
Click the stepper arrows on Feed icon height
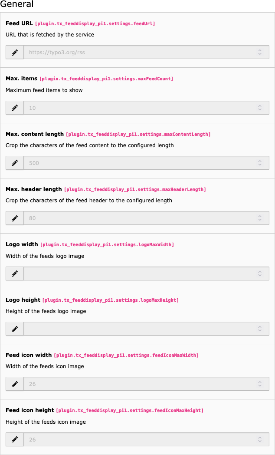click(260, 439)
